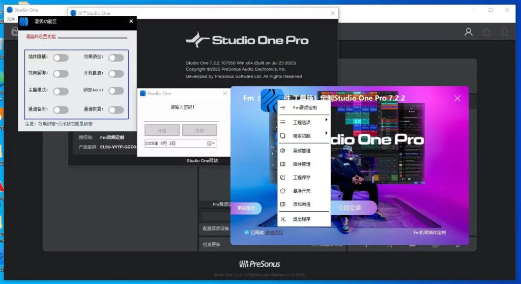Click the pentagon icon beside 悬浮开关
The width and height of the screenshot is (521, 284).
point(283,191)
